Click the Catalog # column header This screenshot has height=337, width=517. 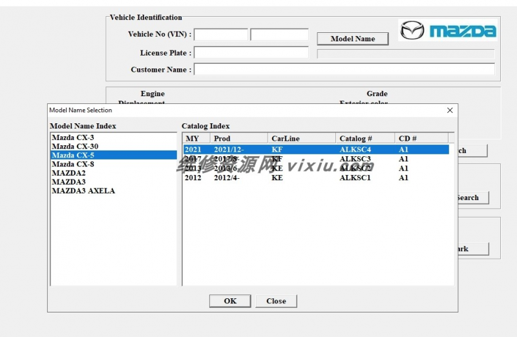coord(365,138)
